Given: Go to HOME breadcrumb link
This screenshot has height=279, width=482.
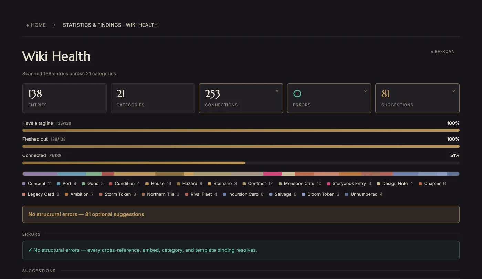Looking at the screenshot, I should click(x=36, y=25).
